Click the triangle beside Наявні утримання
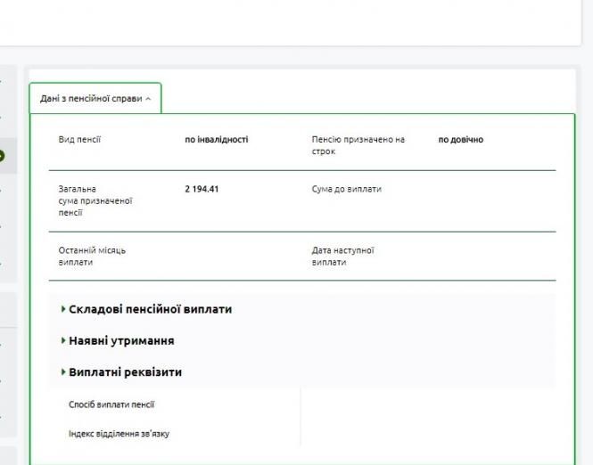 pos(63,340)
